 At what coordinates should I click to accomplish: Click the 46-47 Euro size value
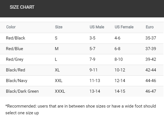click(x=151, y=91)
